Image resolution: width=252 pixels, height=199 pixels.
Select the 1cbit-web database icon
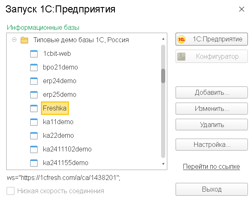point(34,54)
